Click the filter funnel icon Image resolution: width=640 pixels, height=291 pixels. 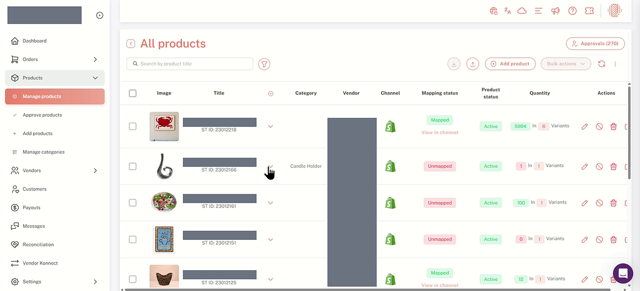tap(264, 64)
